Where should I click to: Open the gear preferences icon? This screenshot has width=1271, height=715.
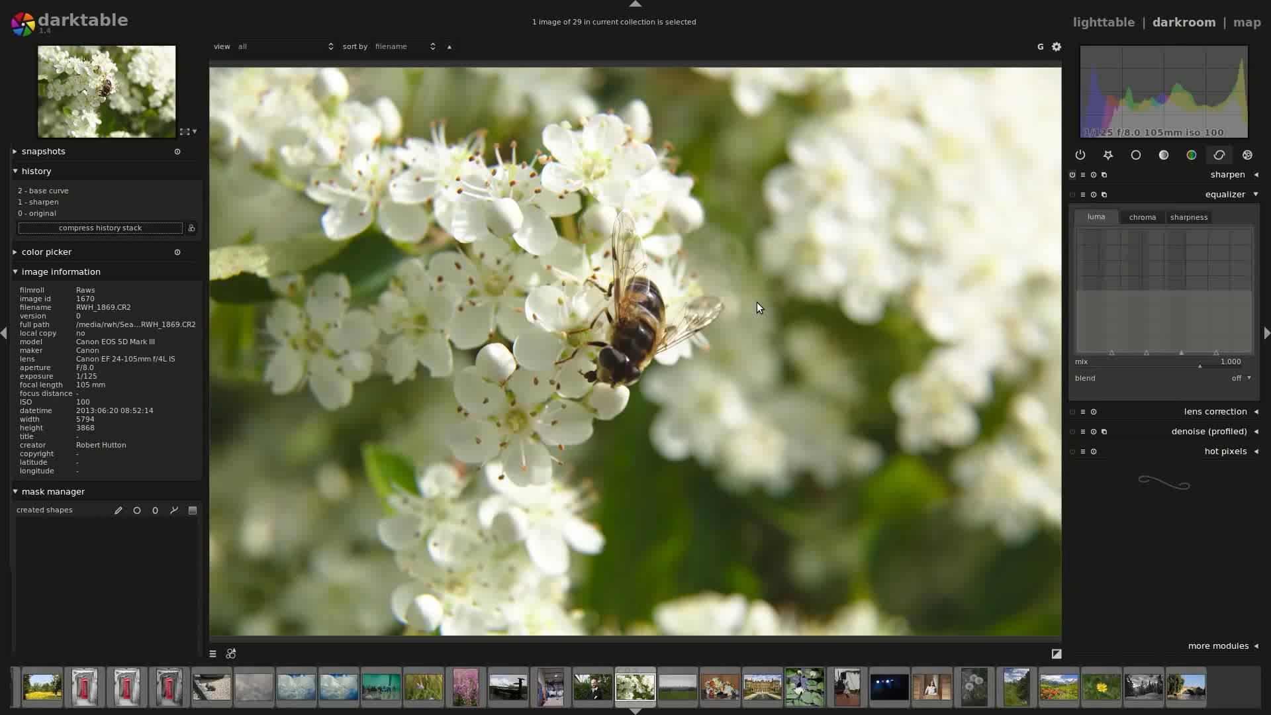(x=1057, y=46)
